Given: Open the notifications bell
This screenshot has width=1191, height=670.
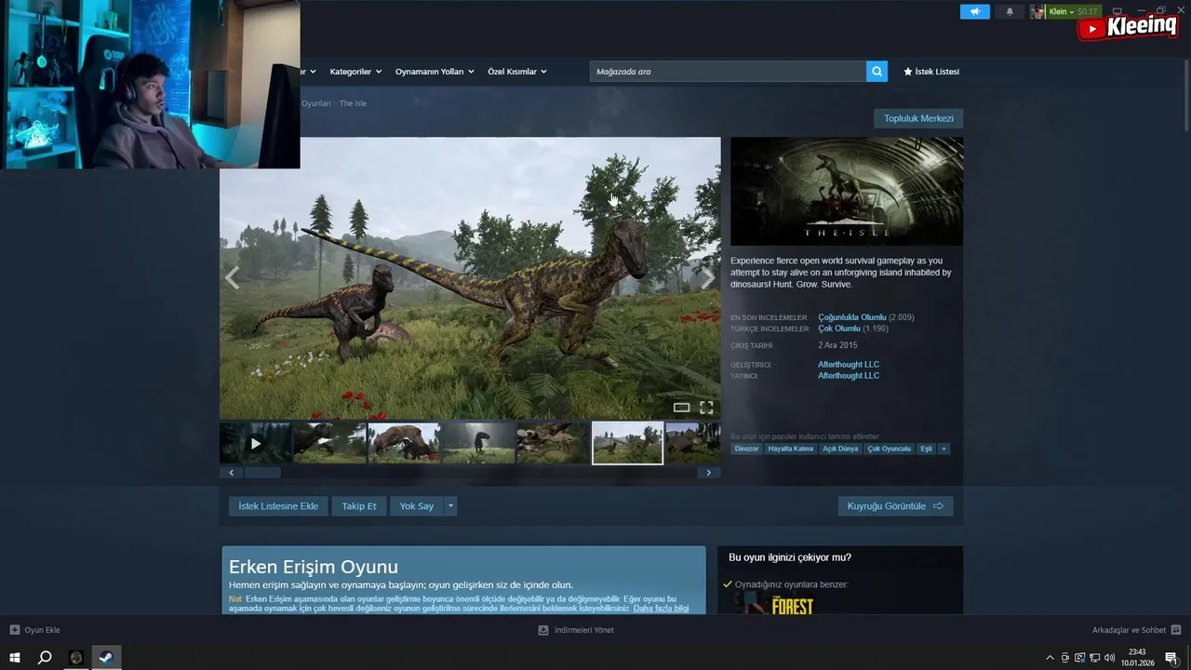Looking at the screenshot, I should [1010, 12].
